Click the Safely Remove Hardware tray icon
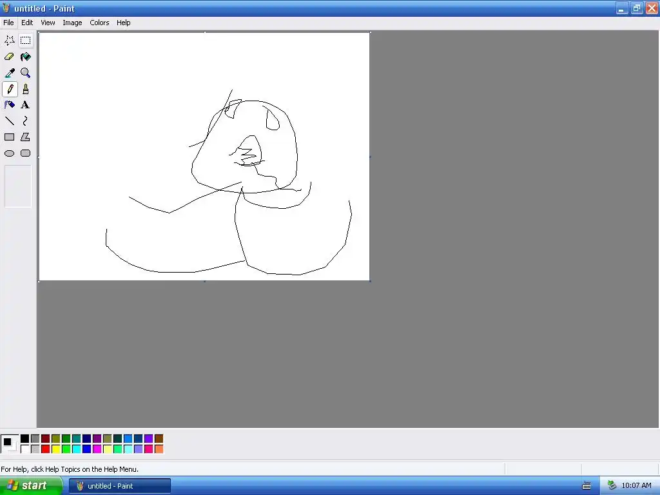The height and width of the screenshot is (495, 660). (x=612, y=486)
